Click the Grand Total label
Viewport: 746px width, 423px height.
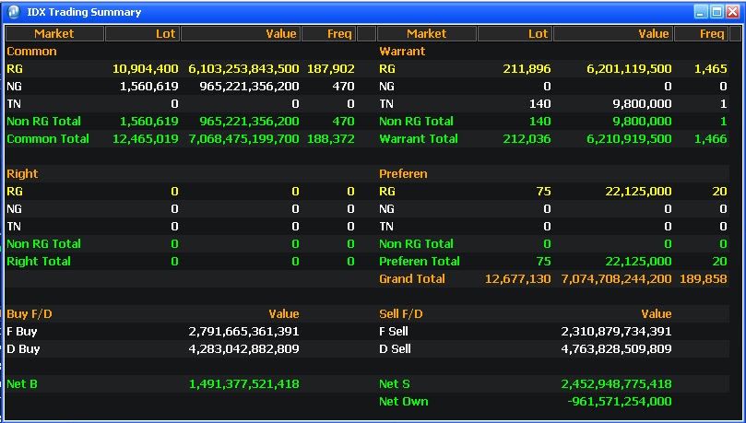click(411, 278)
